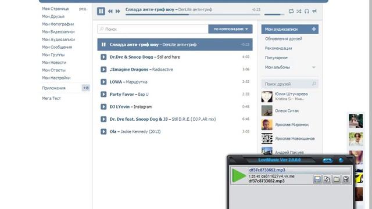372x209 pixels.
Task: Go to "Мои Друзья"
Action: click(53, 16)
